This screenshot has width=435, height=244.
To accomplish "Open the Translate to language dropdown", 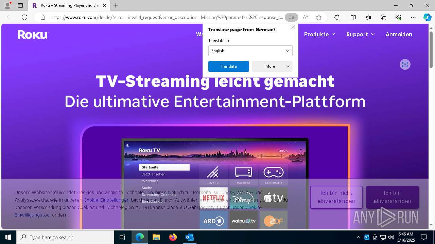I will point(250,51).
